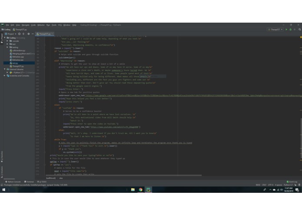Open TherapIOT run configuration dropdown
This screenshot has height=215, width=302.
coord(275,30)
